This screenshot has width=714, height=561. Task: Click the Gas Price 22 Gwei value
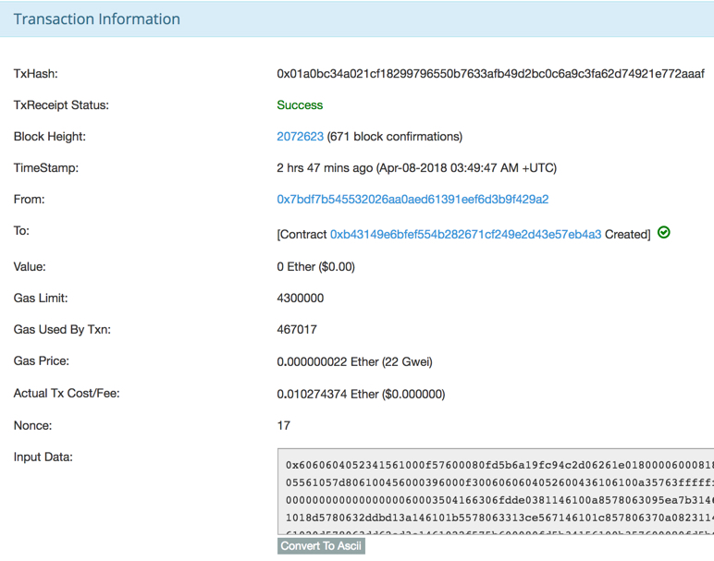pos(354,361)
